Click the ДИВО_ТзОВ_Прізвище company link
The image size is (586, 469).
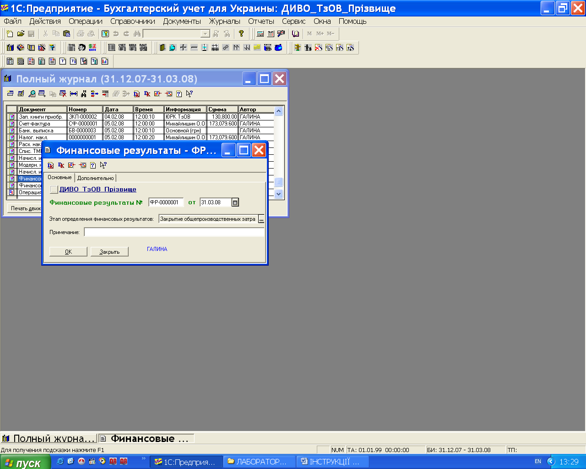98,189
